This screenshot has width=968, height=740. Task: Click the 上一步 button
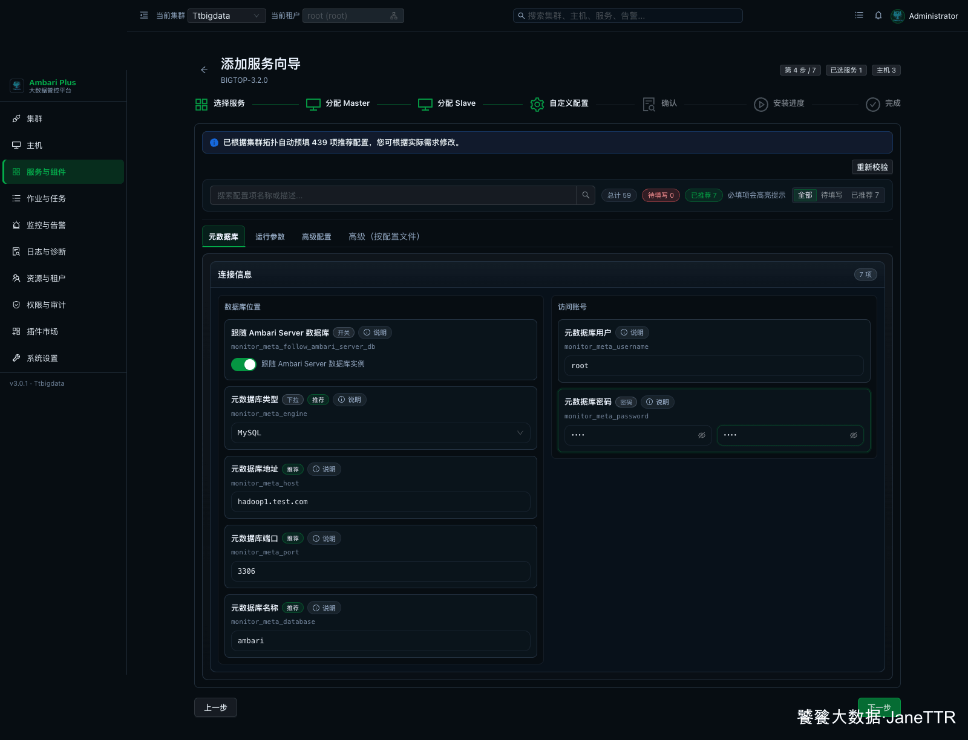[x=215, y=707]
